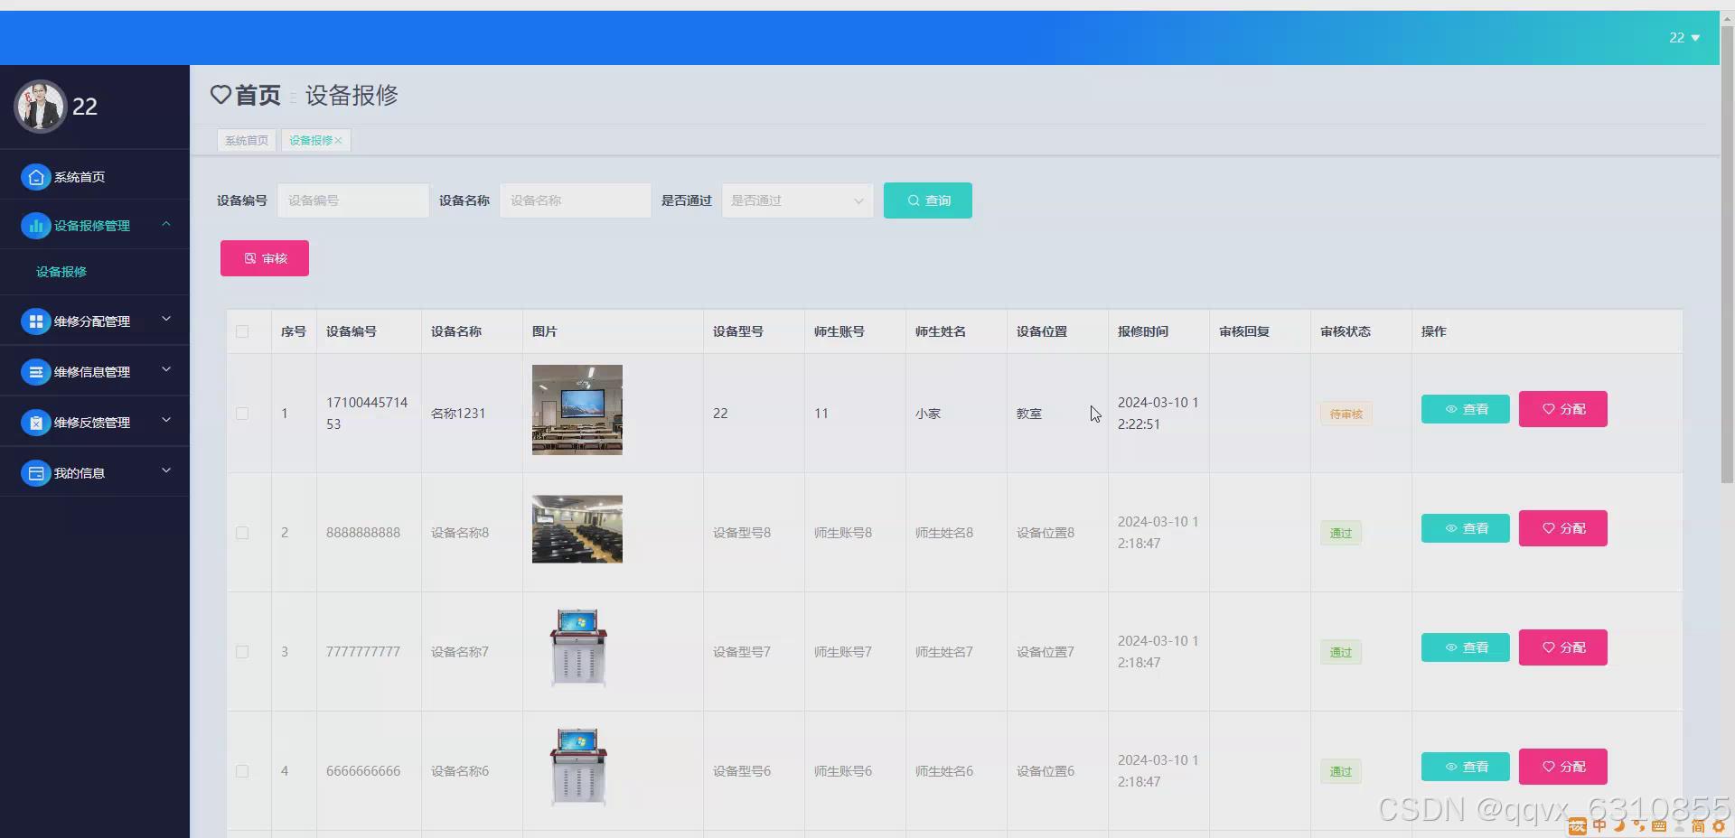Click the IME keyboard icon in tray

tap(1659, 826)
